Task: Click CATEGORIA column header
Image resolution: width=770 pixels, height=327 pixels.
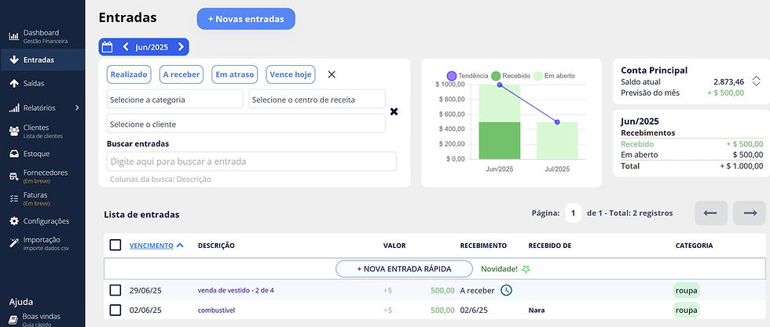Action: [x=694, y=245]
